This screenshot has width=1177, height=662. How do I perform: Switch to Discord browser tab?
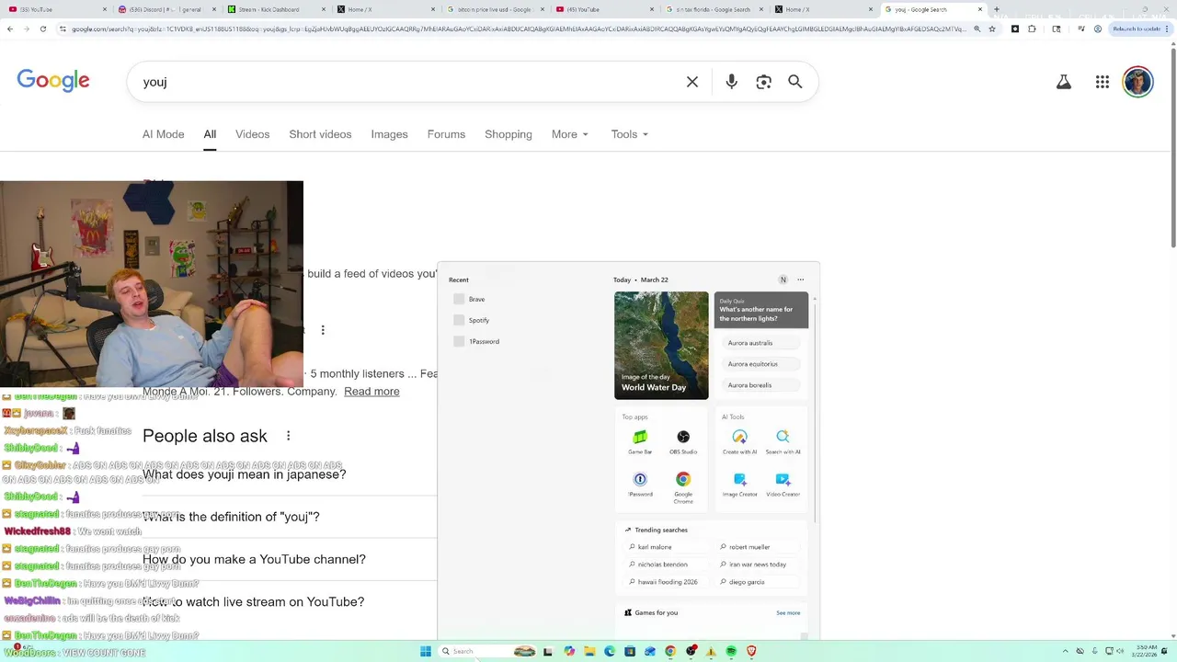click(166, 9)
